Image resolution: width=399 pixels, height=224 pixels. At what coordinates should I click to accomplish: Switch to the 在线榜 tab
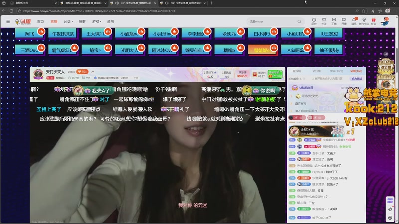[297, 71]
